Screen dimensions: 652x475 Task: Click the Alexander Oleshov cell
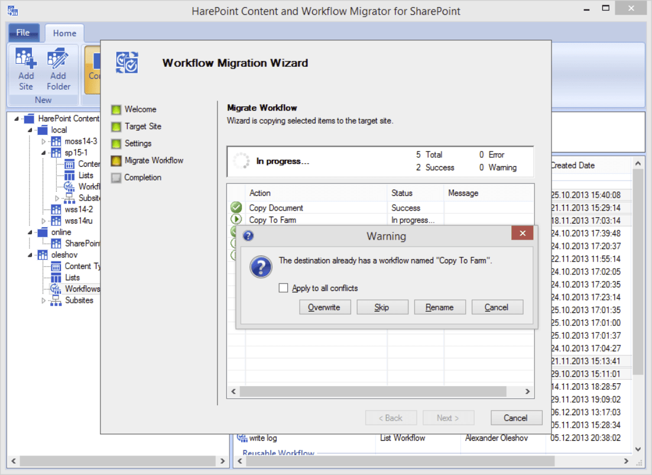[497, 438]
